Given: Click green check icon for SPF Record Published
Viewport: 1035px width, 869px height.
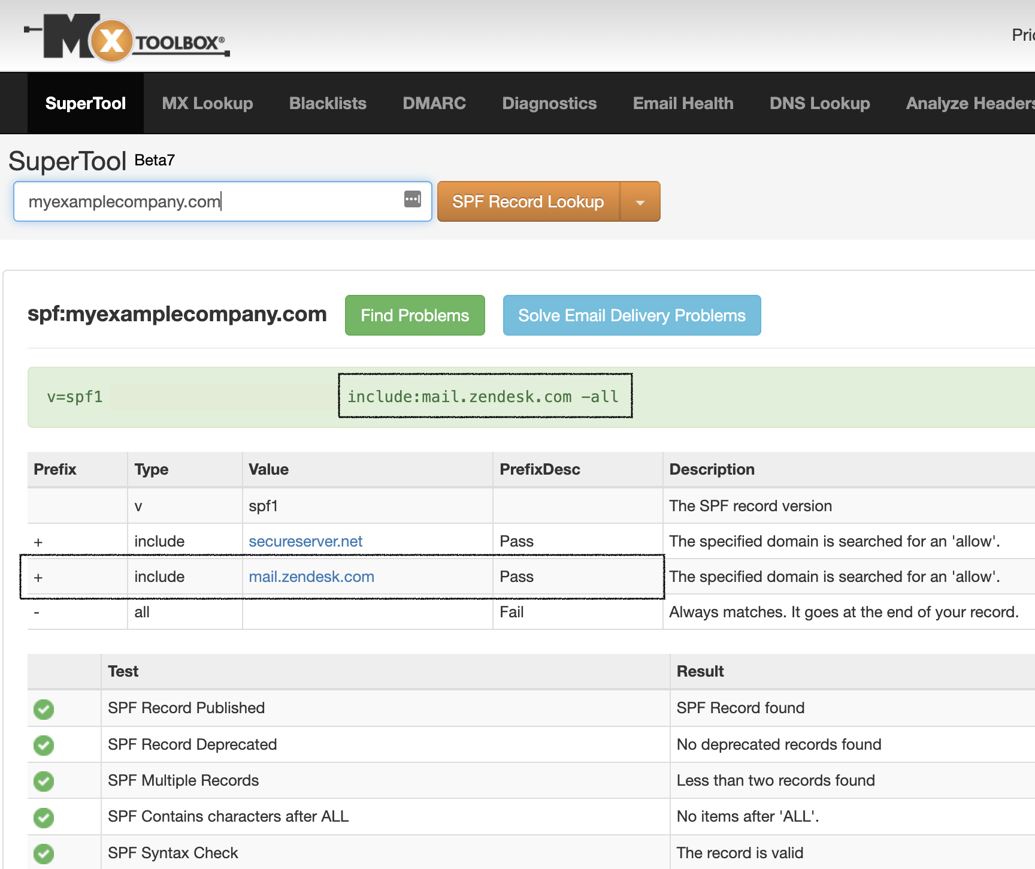Looking at the screenshot, I should click(44, 709).
